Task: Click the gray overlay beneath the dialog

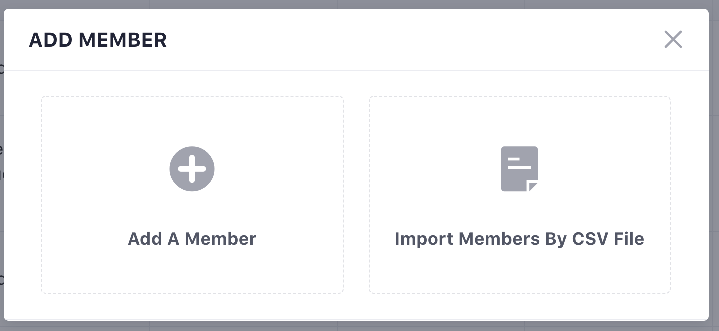Action: 359,326
